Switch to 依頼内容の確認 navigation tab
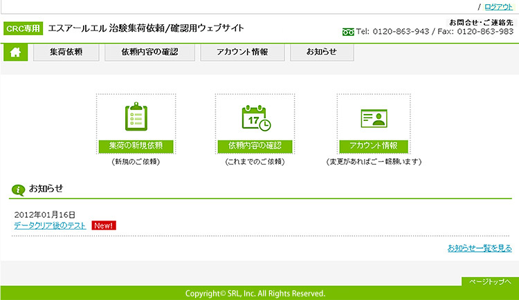This screenshot has width=519, height=300. (x=149, y=52)
